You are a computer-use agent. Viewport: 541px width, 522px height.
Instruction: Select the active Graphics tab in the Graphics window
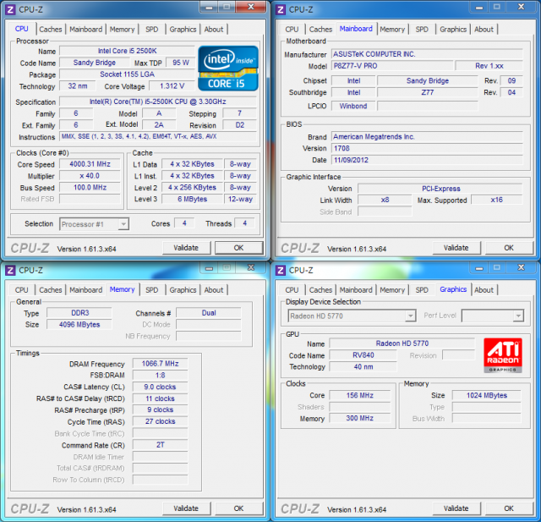[453, 289]
